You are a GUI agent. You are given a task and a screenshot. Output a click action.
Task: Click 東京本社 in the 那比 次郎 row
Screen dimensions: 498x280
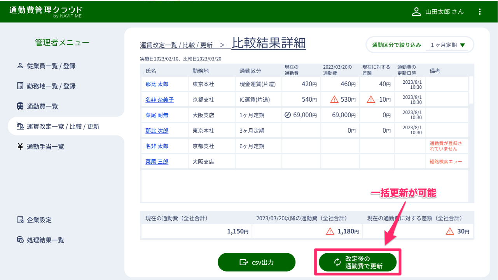[x=204, y=131]
